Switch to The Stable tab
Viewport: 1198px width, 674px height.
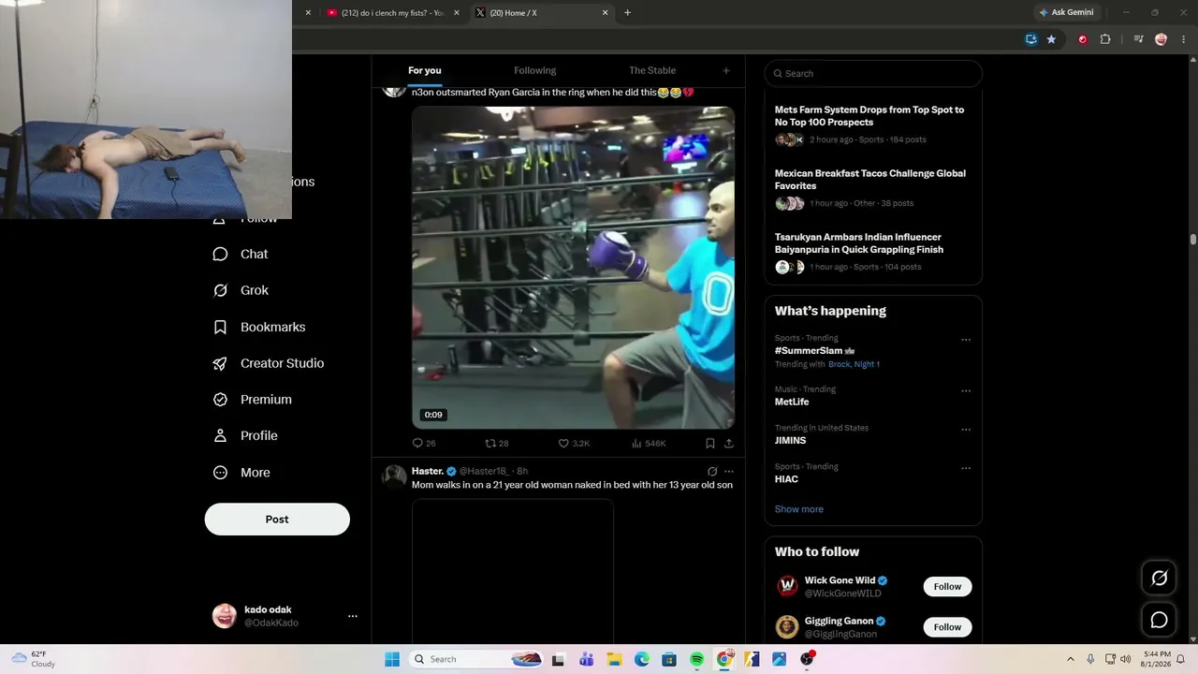tap(652, 70)
